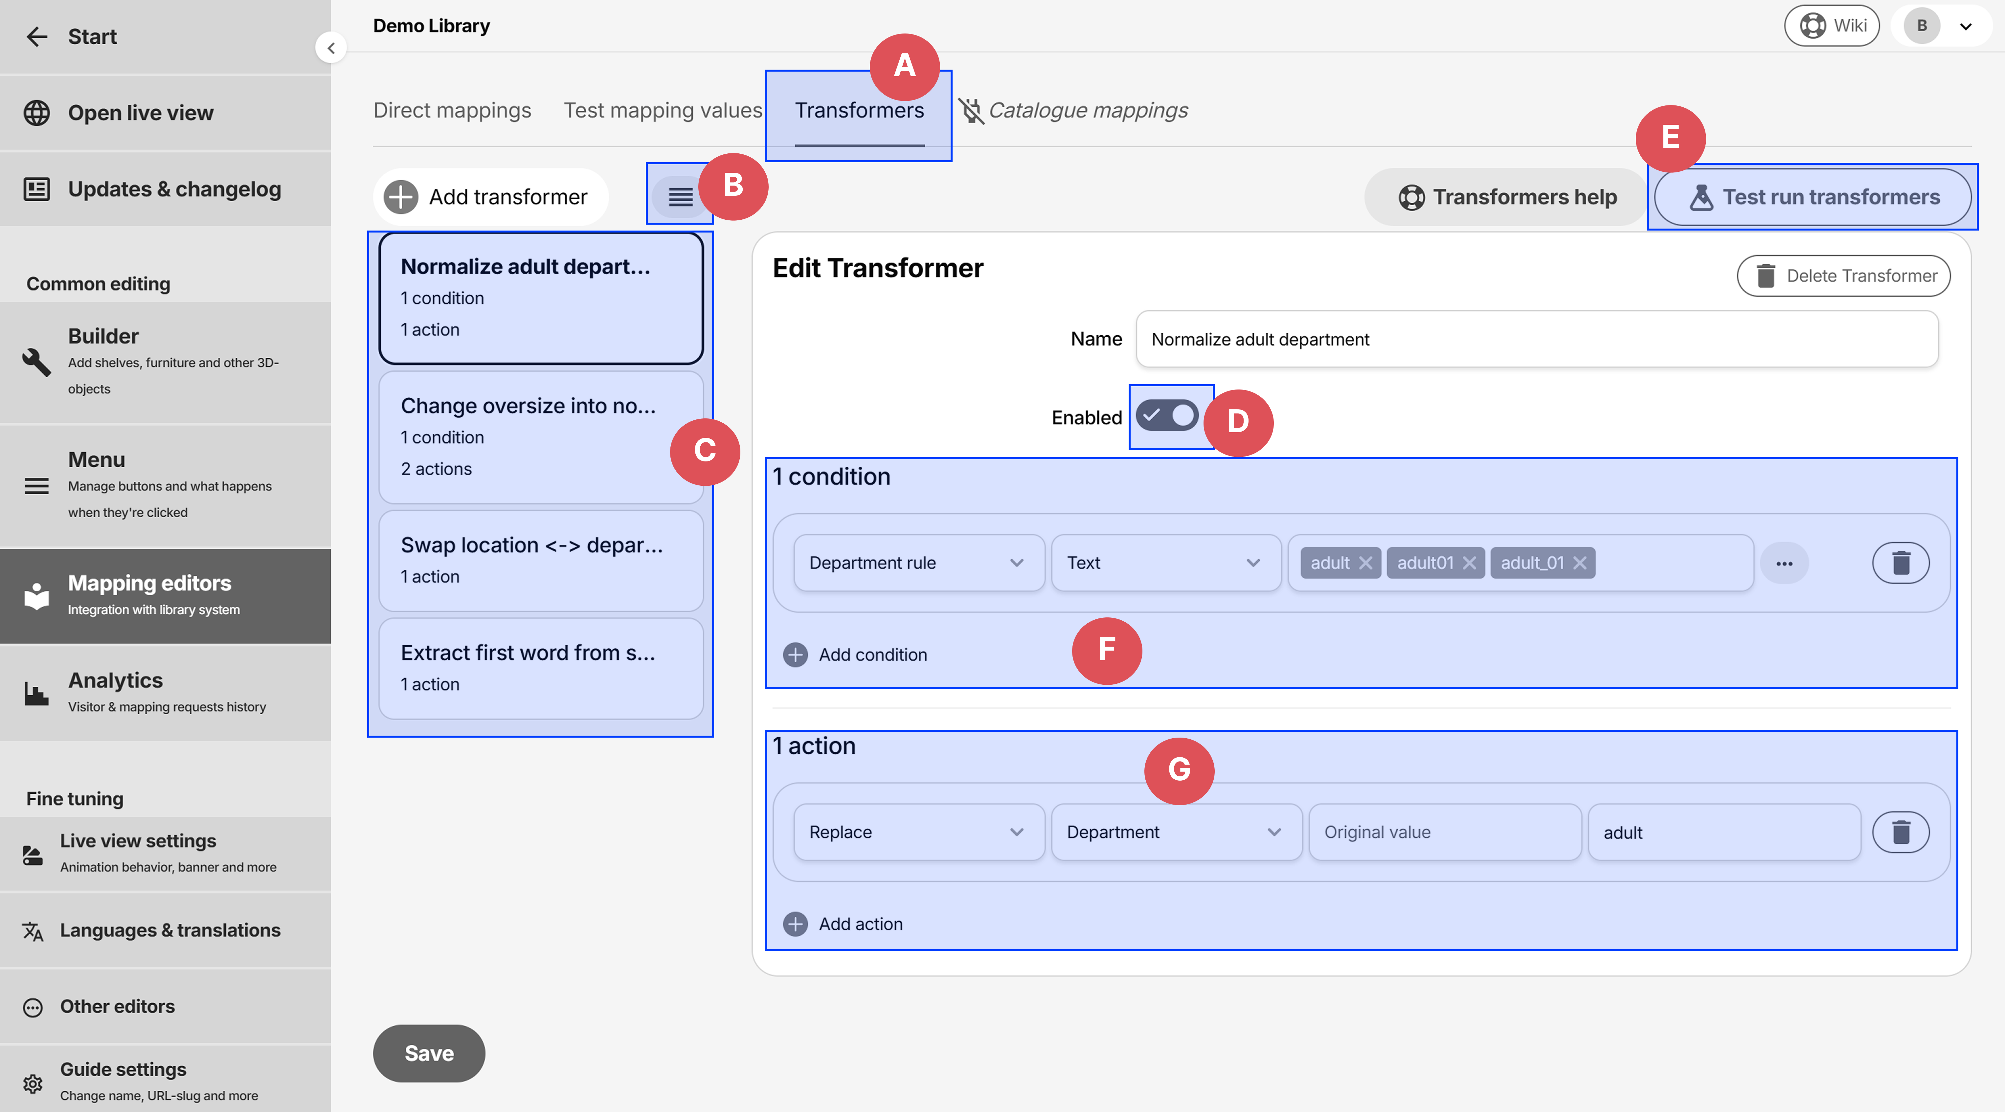Screen dimensions: 2005x1112
Task: Select the 'Swap location <-> depar...' transformer
Action: pyautogui.click(x=540, y=560)
